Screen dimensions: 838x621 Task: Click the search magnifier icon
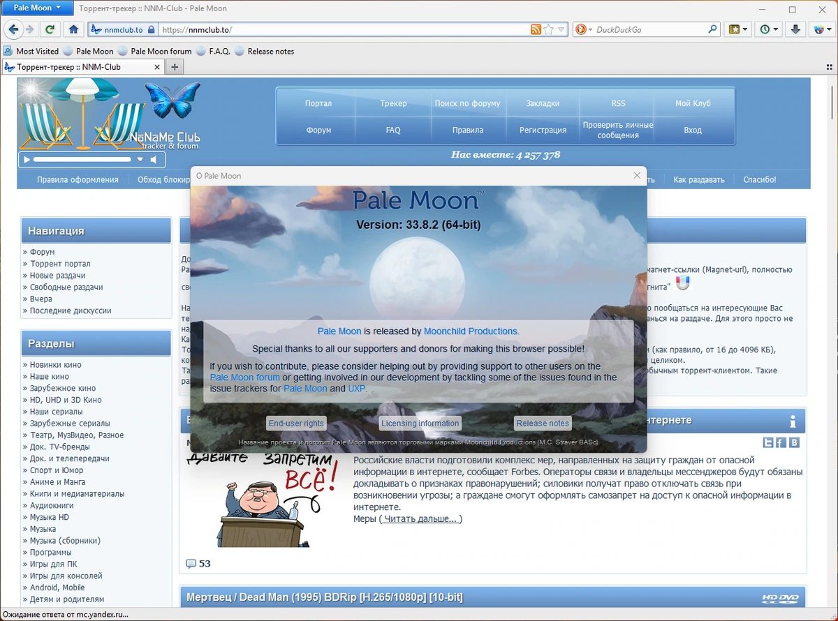coord(713,29)
